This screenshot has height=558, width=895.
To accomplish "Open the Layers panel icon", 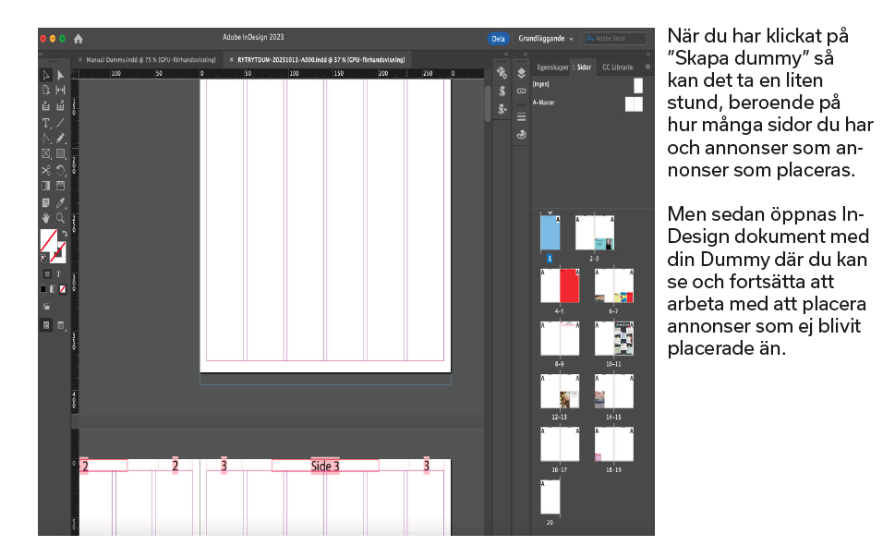I will (521, 73).
